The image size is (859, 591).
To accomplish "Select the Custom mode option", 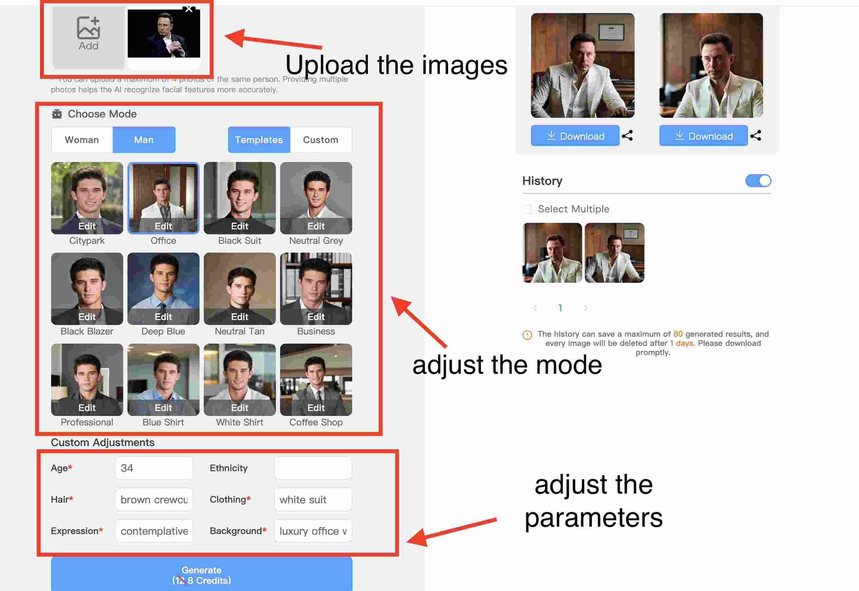I will tap(320, 140).
